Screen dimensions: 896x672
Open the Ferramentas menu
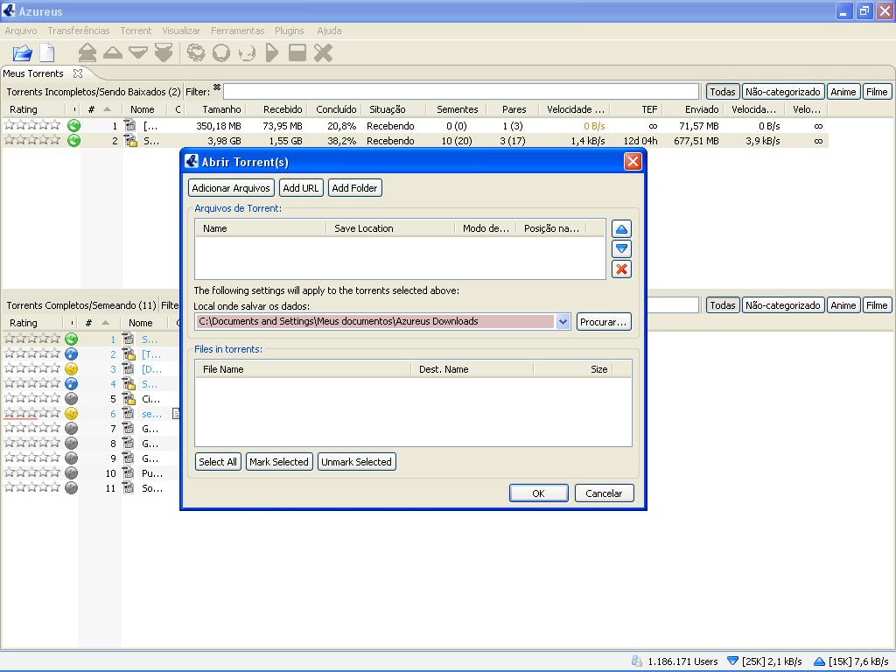(x=237, y=31)
